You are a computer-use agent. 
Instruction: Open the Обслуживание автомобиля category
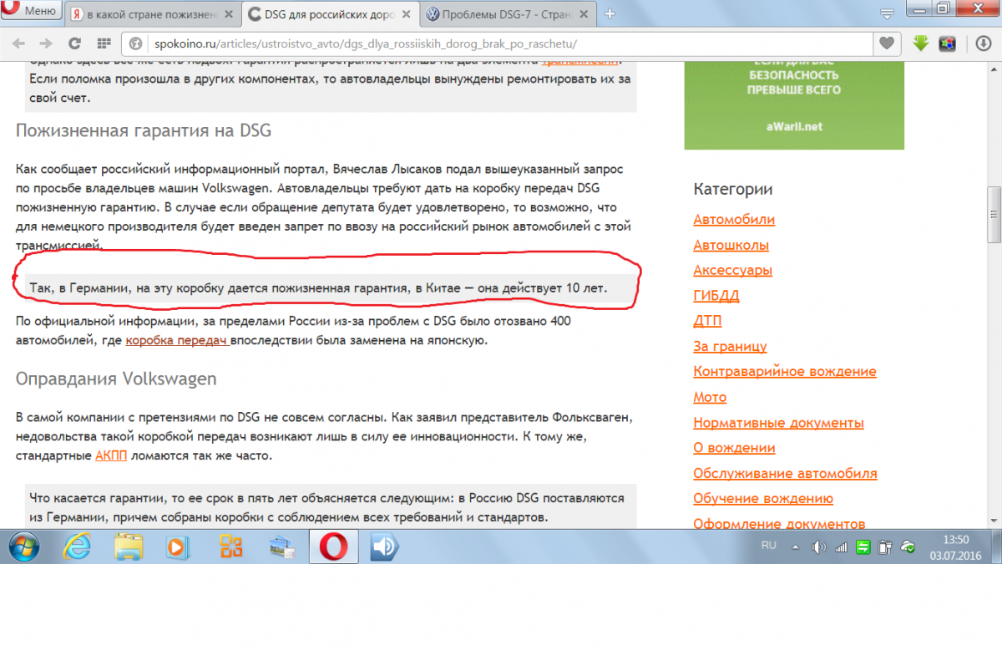coord(785,473)
